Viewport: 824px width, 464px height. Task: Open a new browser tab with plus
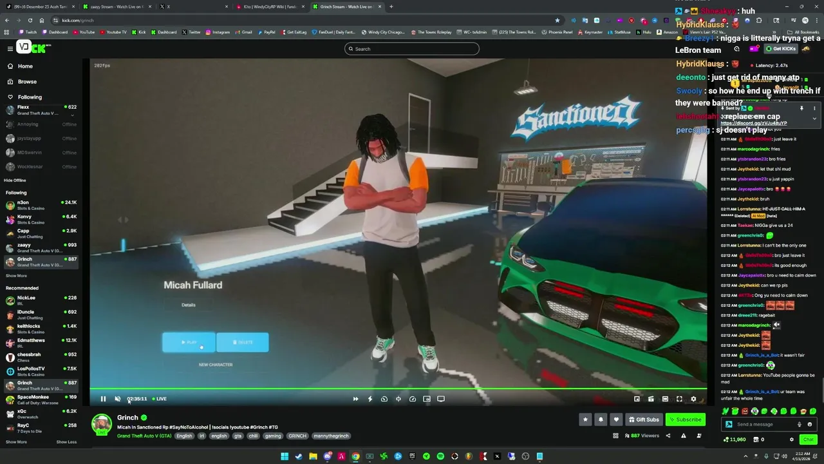(x=391, y=6)
